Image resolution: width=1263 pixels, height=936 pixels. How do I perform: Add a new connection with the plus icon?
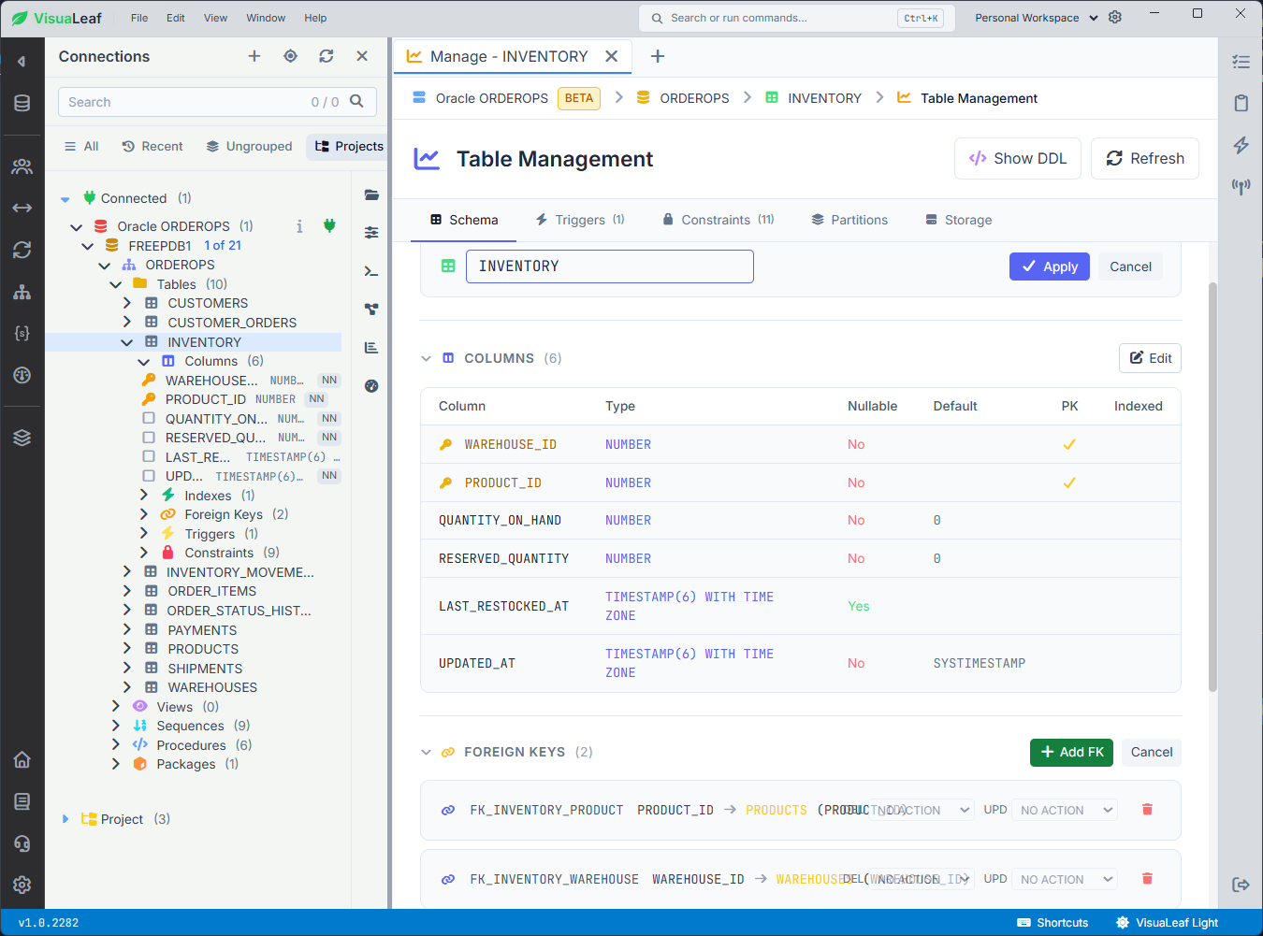pyautogui.click(x=254, y=56)
